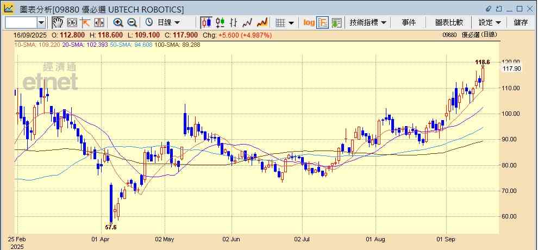
Task: Click the close price 117.900 value
Action: coord(185,35)
